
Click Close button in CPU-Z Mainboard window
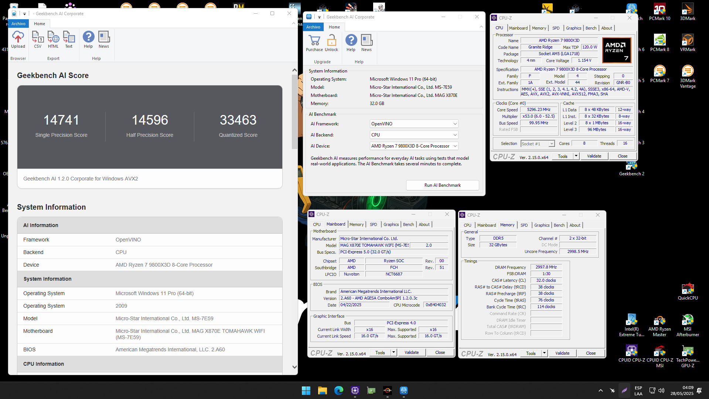pos(440,352)
